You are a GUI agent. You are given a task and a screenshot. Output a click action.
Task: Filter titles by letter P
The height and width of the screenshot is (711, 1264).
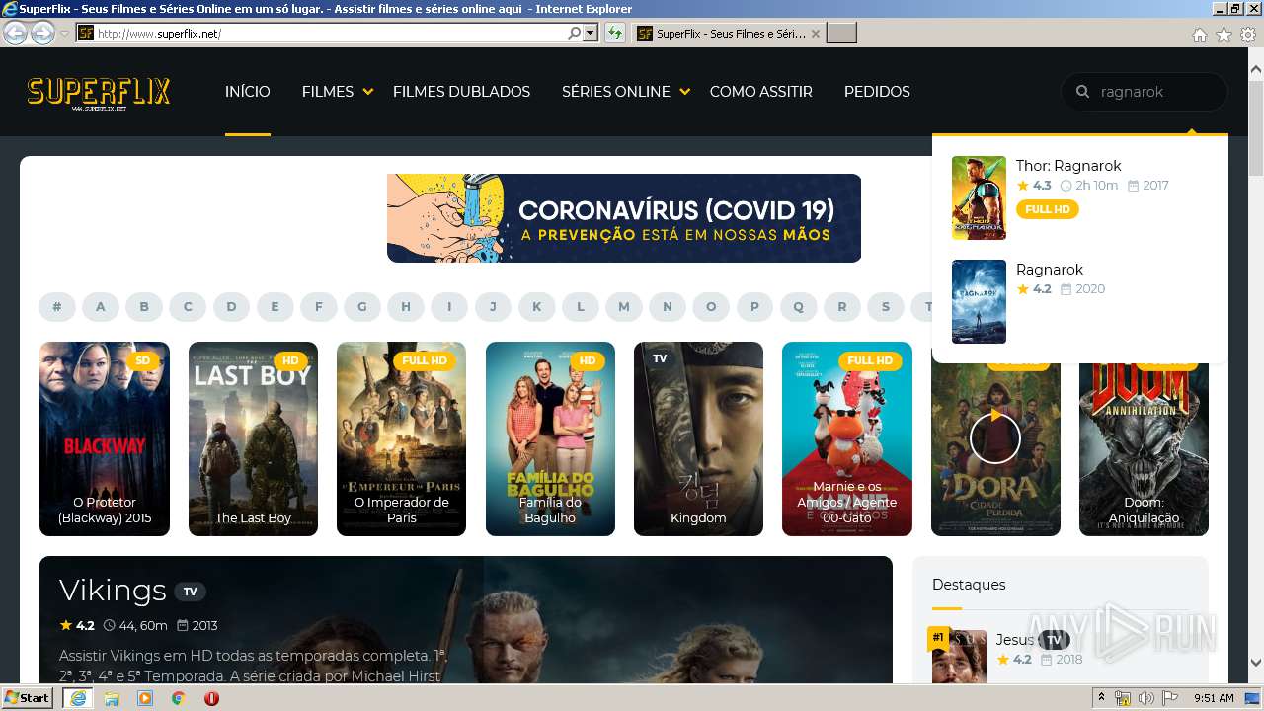754,307
